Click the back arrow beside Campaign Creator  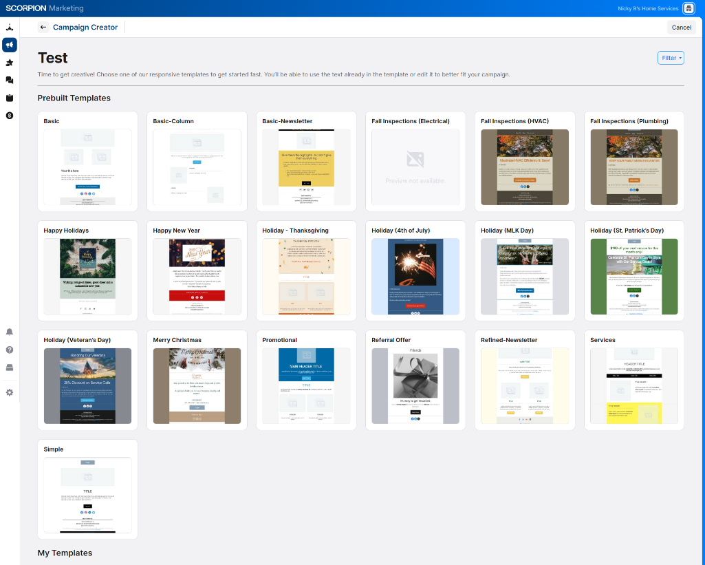43,28
